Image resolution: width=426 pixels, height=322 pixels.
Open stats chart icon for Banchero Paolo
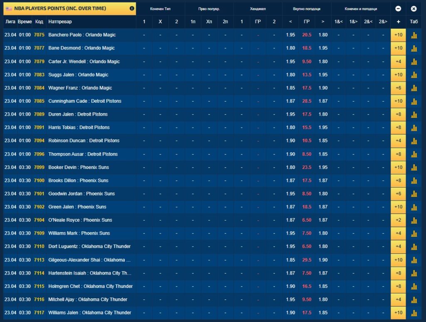click(414, 35)
